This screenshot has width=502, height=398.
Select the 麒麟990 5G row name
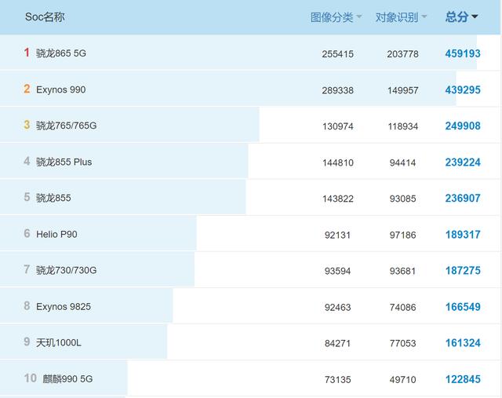pos(68,379)
